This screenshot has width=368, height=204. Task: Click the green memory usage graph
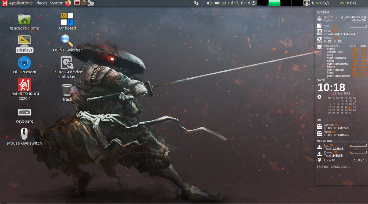(274, 3)
